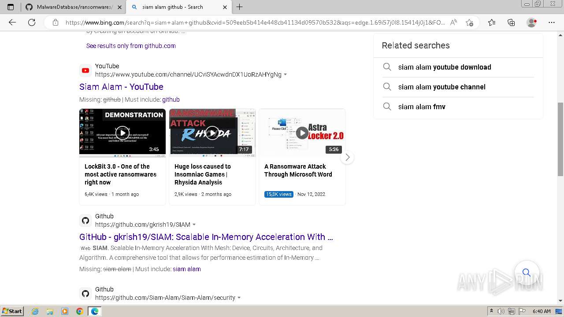564x317 pixels.
Task: Click Must include: siam alam link
Action: [x=186, y=269]
